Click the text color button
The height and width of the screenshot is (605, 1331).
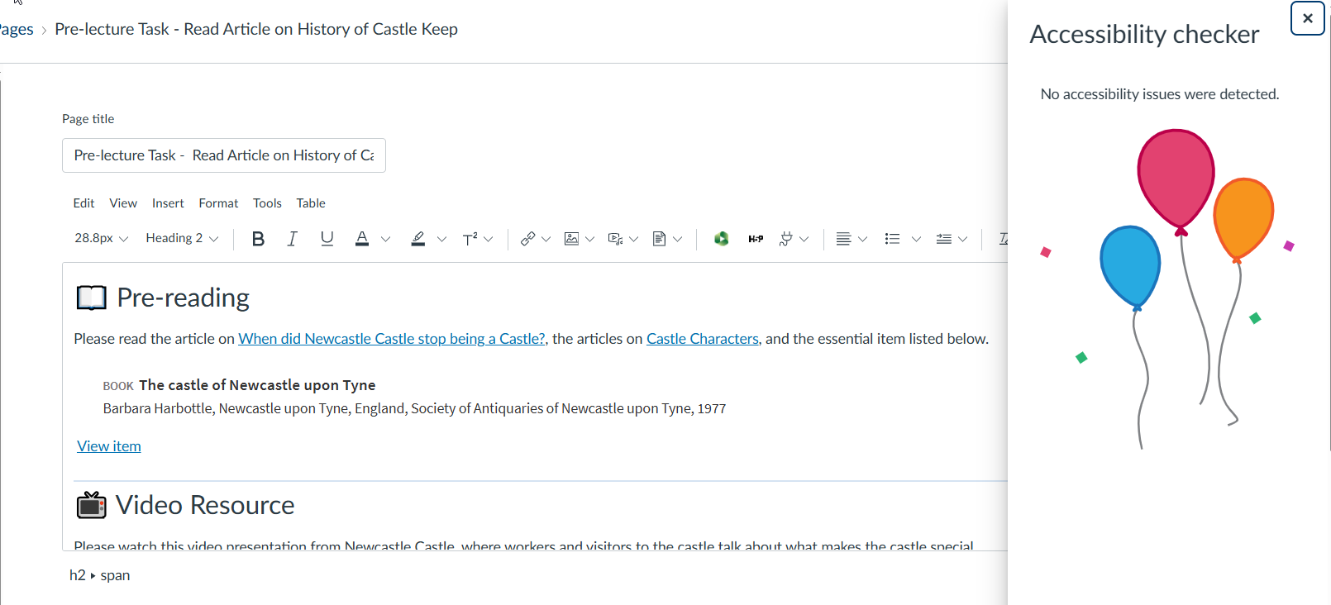coord(362,239)
